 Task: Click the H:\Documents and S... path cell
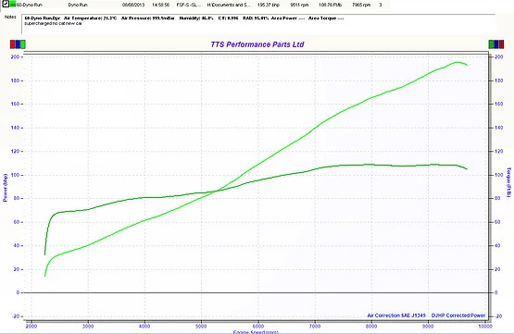pos(229,5)
